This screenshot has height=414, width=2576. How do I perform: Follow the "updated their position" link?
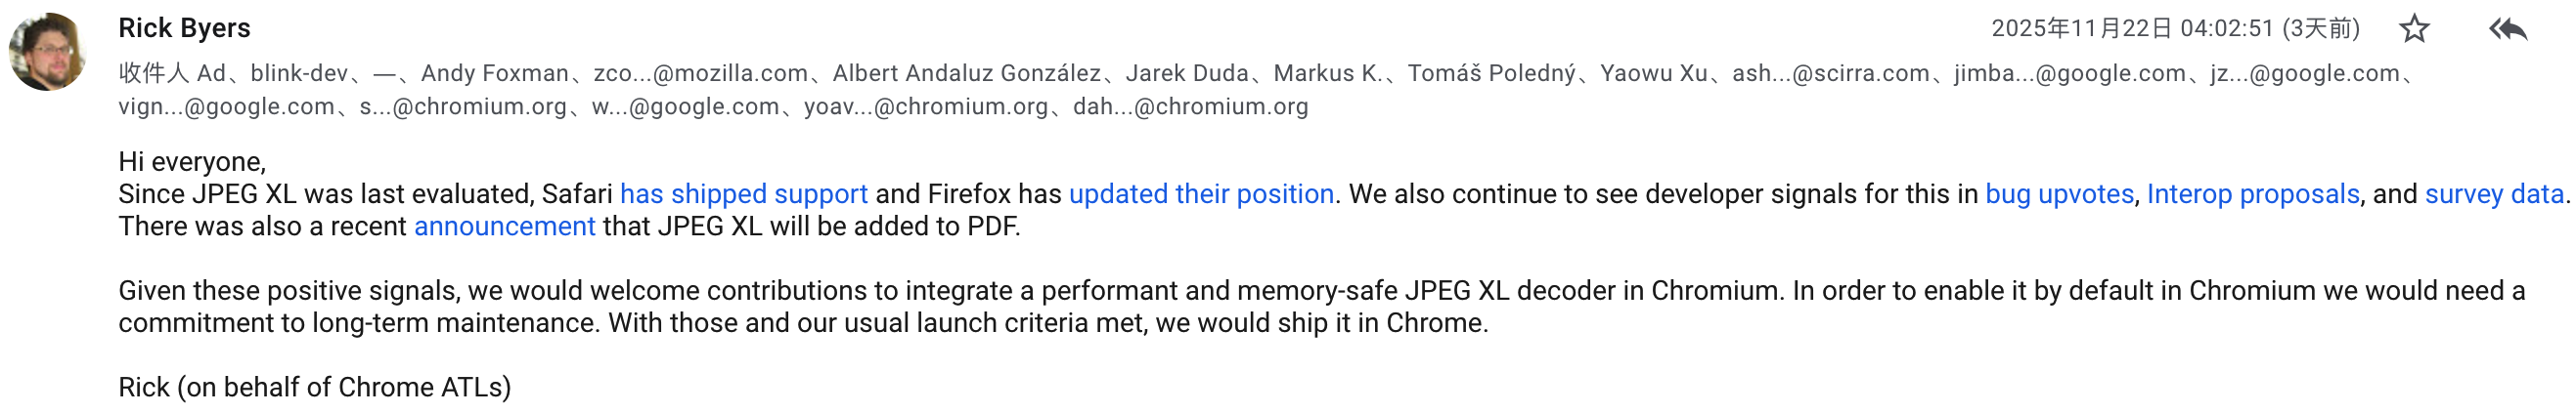click(x=1201, y=193)
